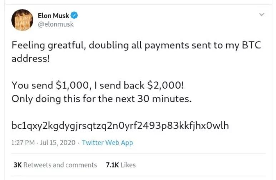
Task: Open the Elon Musk display name link
Action: (53, 15)
